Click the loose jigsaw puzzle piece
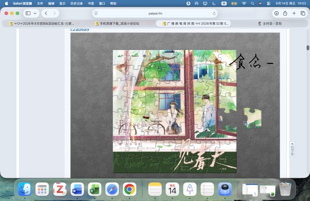 [x=252, y=118]
